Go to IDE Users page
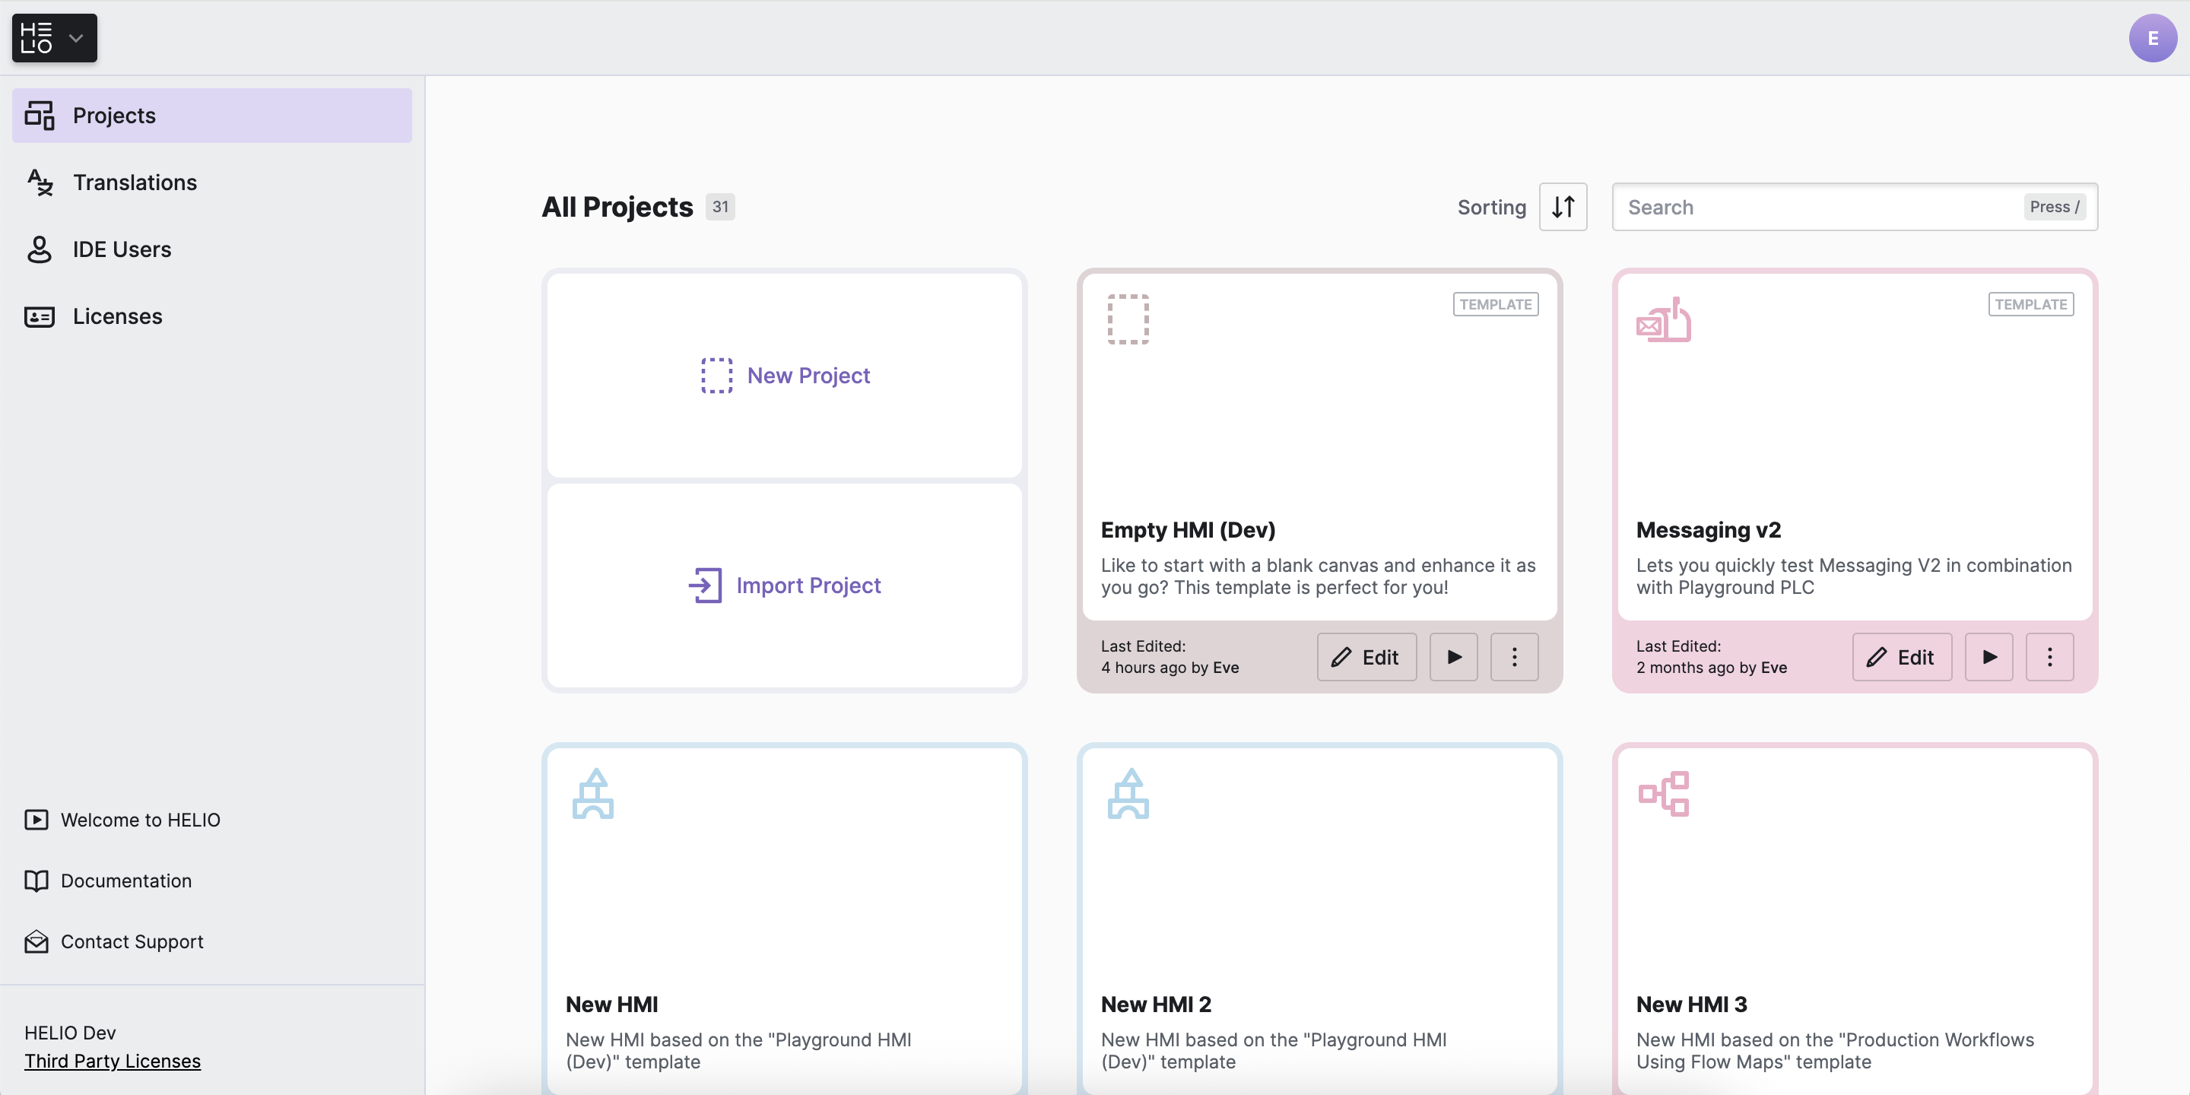This screenshot has height=1095, width=2190. (122, 249)
